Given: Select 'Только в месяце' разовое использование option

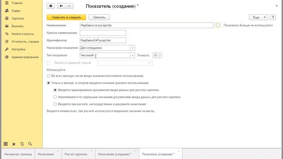Looking at the screenshot, I should click(48, 83).
